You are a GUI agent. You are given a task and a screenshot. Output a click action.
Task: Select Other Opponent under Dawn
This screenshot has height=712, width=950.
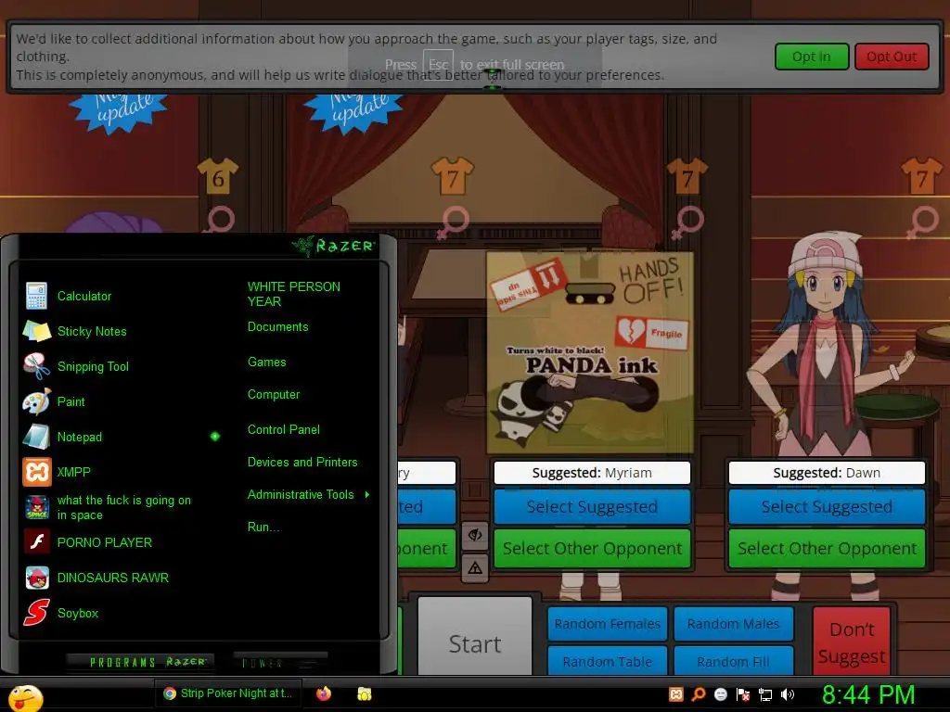(827, 549)
